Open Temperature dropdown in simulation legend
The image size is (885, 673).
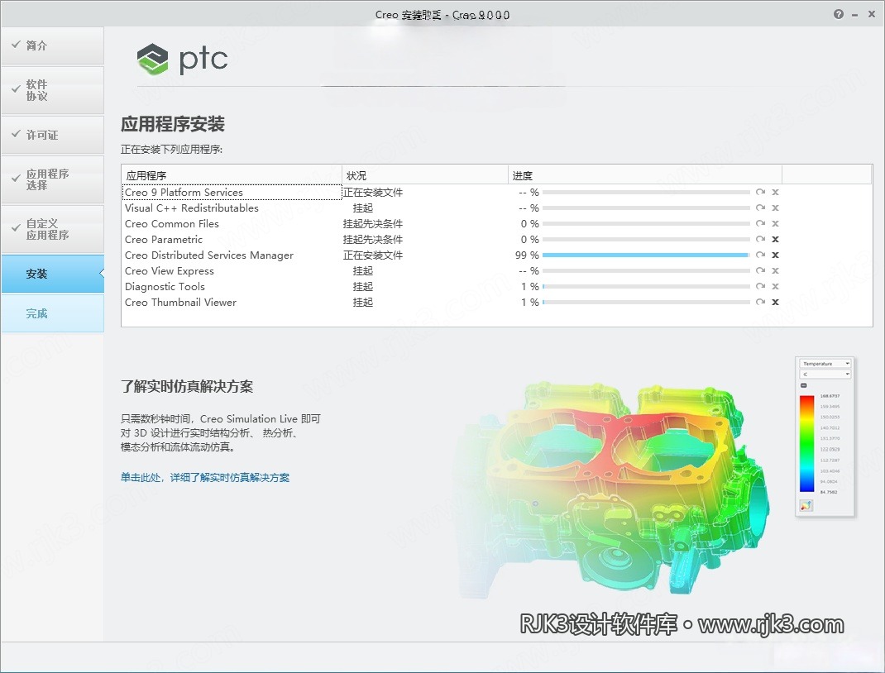[825, 364]
